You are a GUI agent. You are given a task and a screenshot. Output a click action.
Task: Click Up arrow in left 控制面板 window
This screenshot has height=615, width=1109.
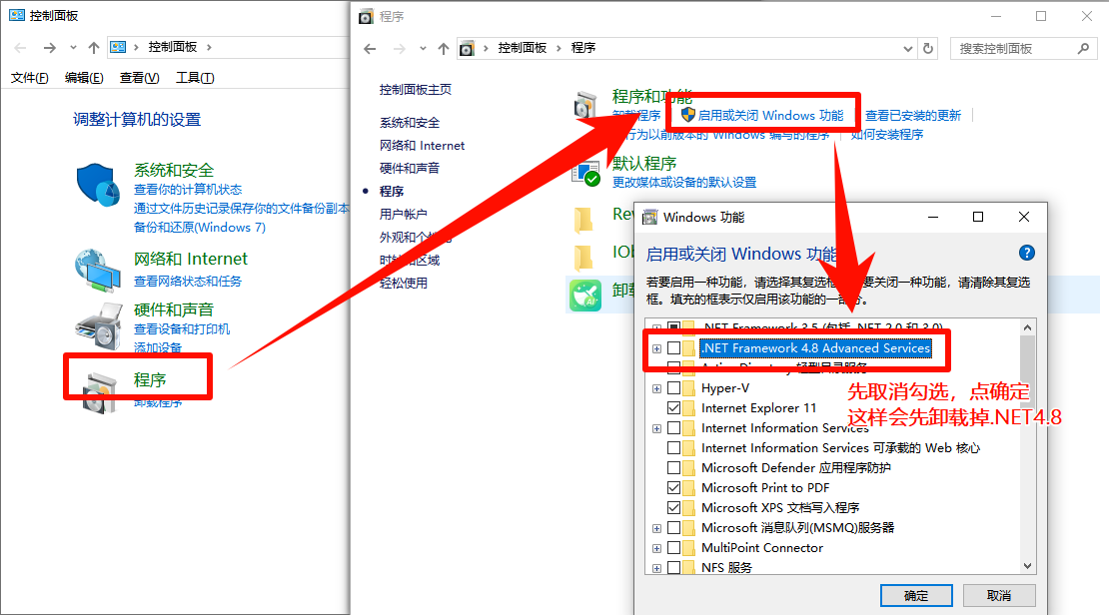click(x=93, y=47)
